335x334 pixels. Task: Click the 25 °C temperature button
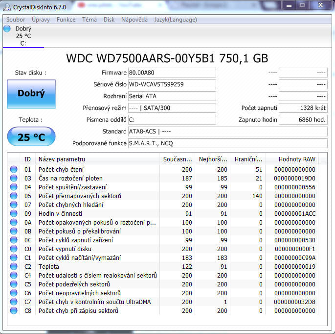point(31,136)
